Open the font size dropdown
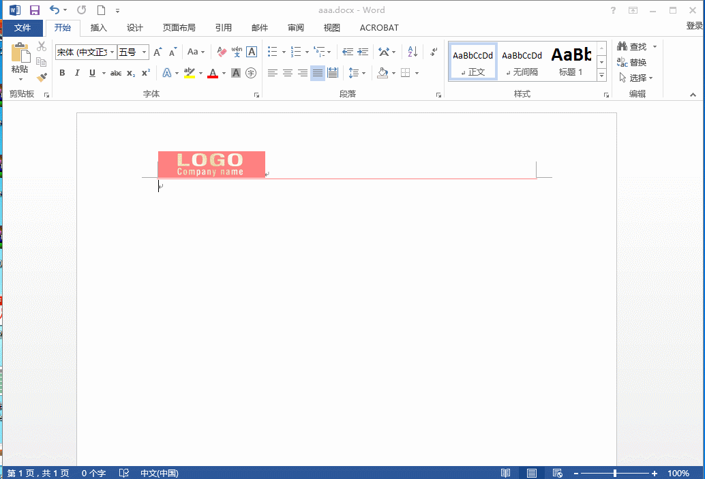 (x=144, y=52)
